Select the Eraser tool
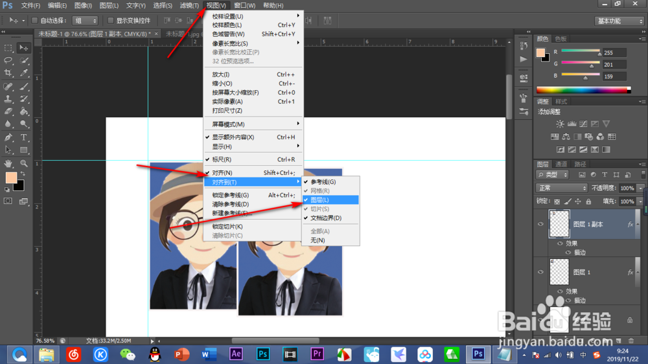The height and width of the screenshot is (364, 648). [8, 111]
